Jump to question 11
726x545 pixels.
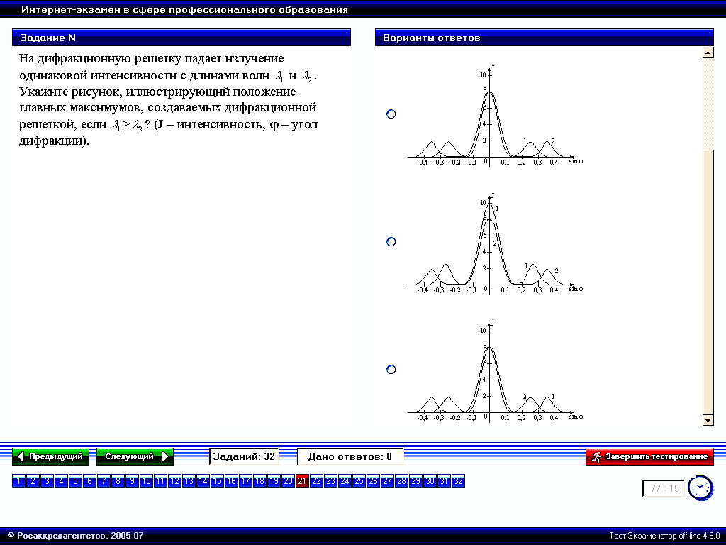pyautogui.click(x=160, y=481)
